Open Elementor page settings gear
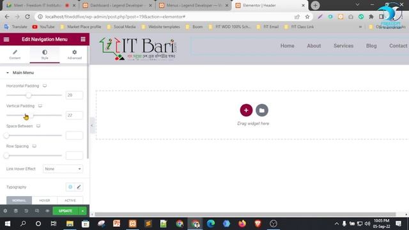 (x=5, y=211)
